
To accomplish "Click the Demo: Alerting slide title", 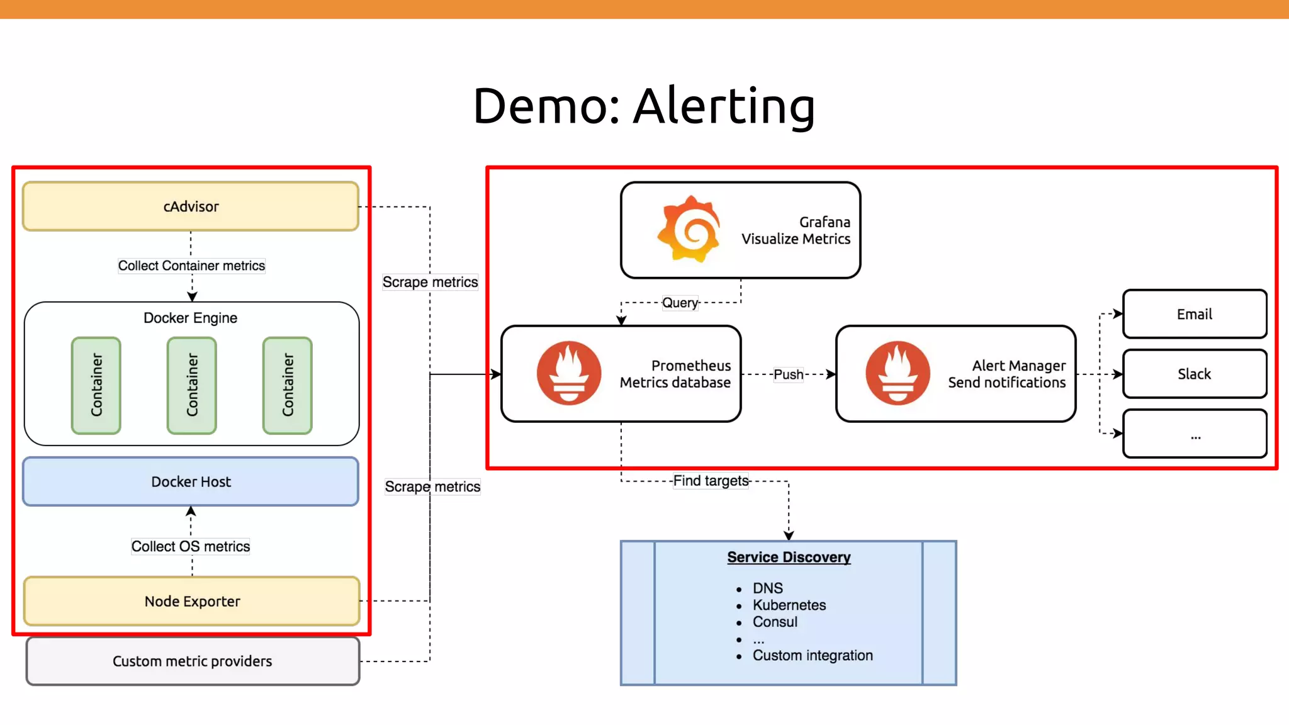I will [x=644, y=106].
